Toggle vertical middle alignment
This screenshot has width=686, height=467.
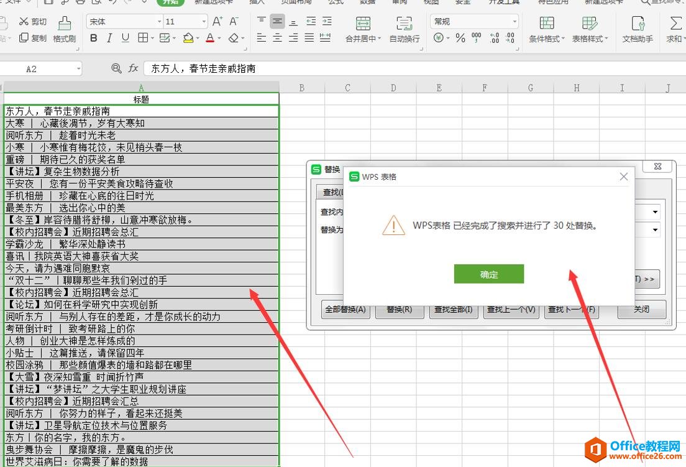277,21
